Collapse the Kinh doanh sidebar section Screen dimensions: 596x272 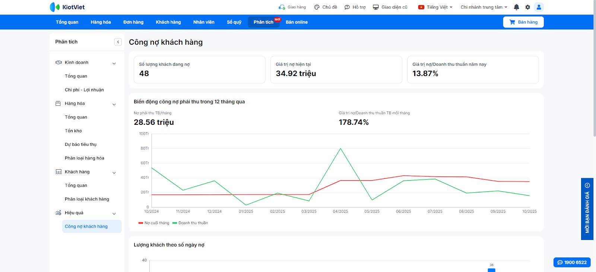(114, 63)
